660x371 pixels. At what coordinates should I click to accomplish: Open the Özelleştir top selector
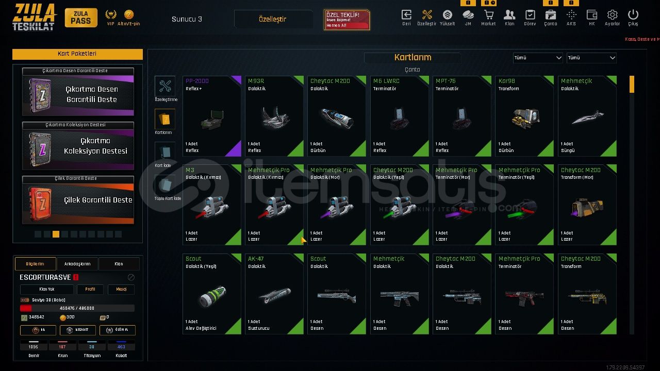273,19
